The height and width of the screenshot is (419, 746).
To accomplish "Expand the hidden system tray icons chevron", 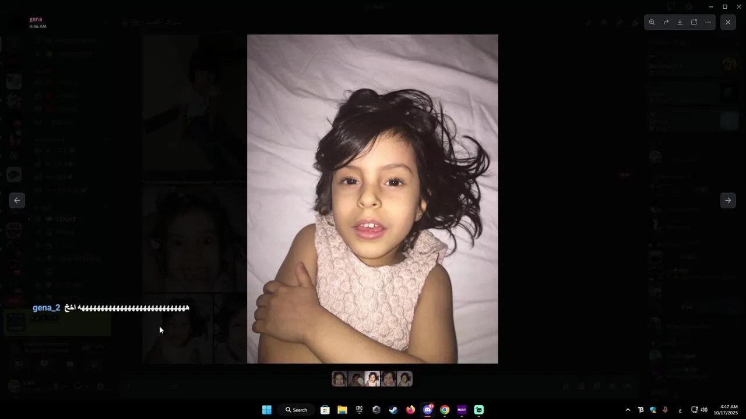I will tap(628, 410).
